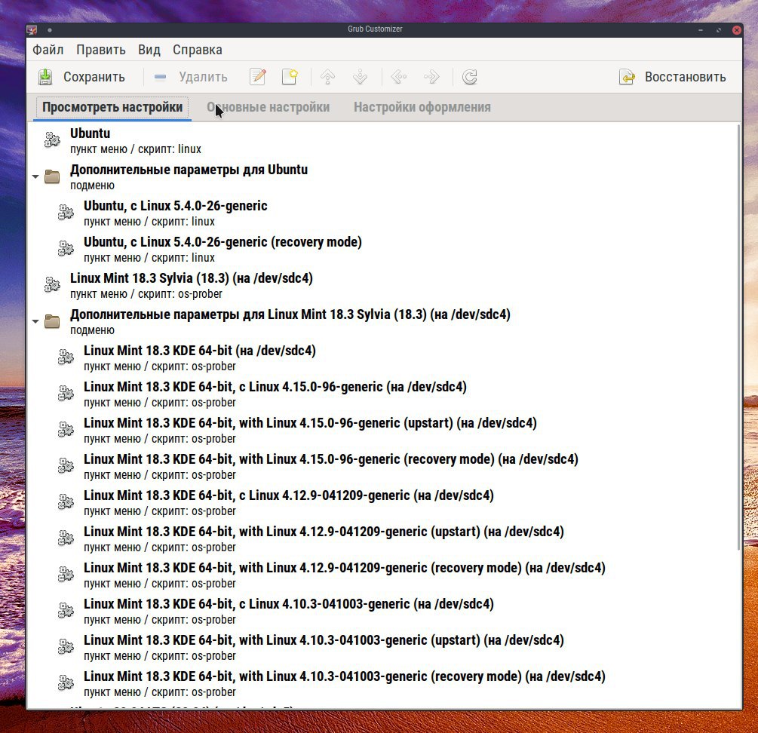Click the Remove (Удалить) toolbar button

click(191, 77)
